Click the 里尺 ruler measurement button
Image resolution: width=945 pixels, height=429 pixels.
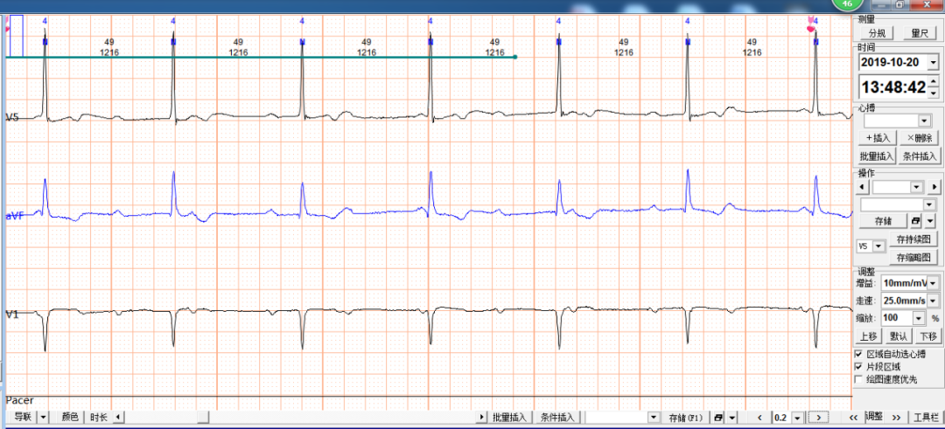click(x=920, y=33)
